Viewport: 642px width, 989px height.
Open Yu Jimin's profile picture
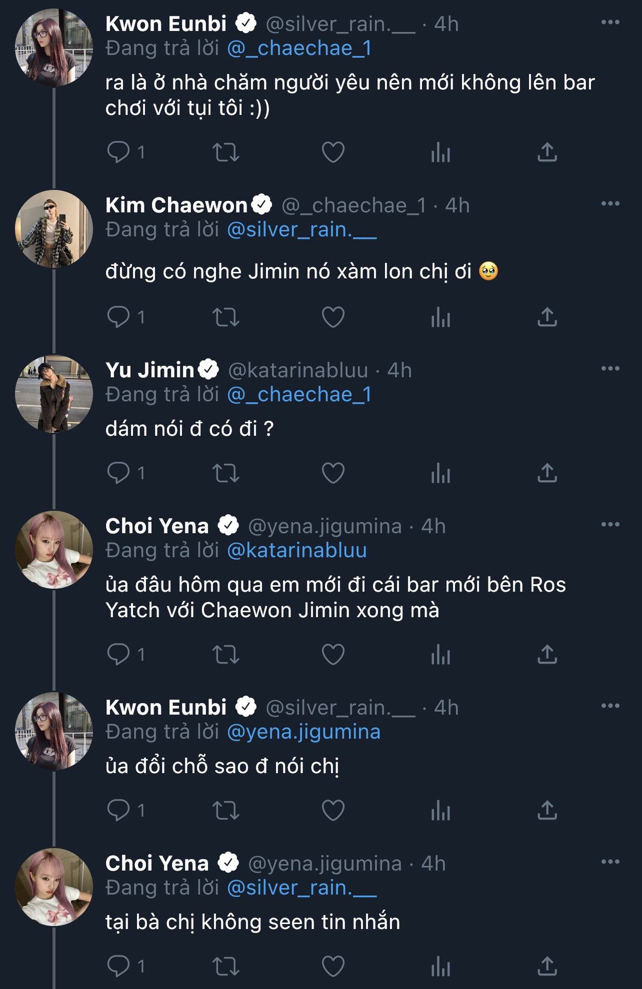pos(54,394)
